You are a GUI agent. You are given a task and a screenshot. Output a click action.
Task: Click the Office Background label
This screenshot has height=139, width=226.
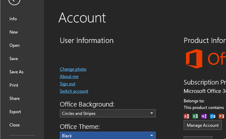coord(87,104)
